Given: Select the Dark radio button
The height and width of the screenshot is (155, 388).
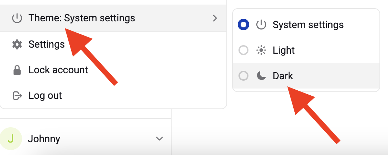Looking at the screenshot, I should (243, 76).
